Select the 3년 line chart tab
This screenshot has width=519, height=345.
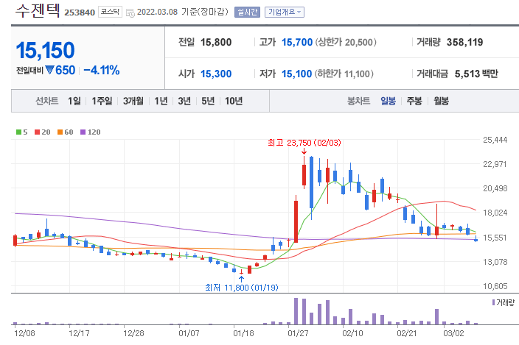pos(184,101)
